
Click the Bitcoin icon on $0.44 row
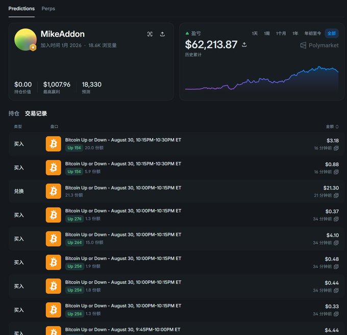click(x=54, y=286)
